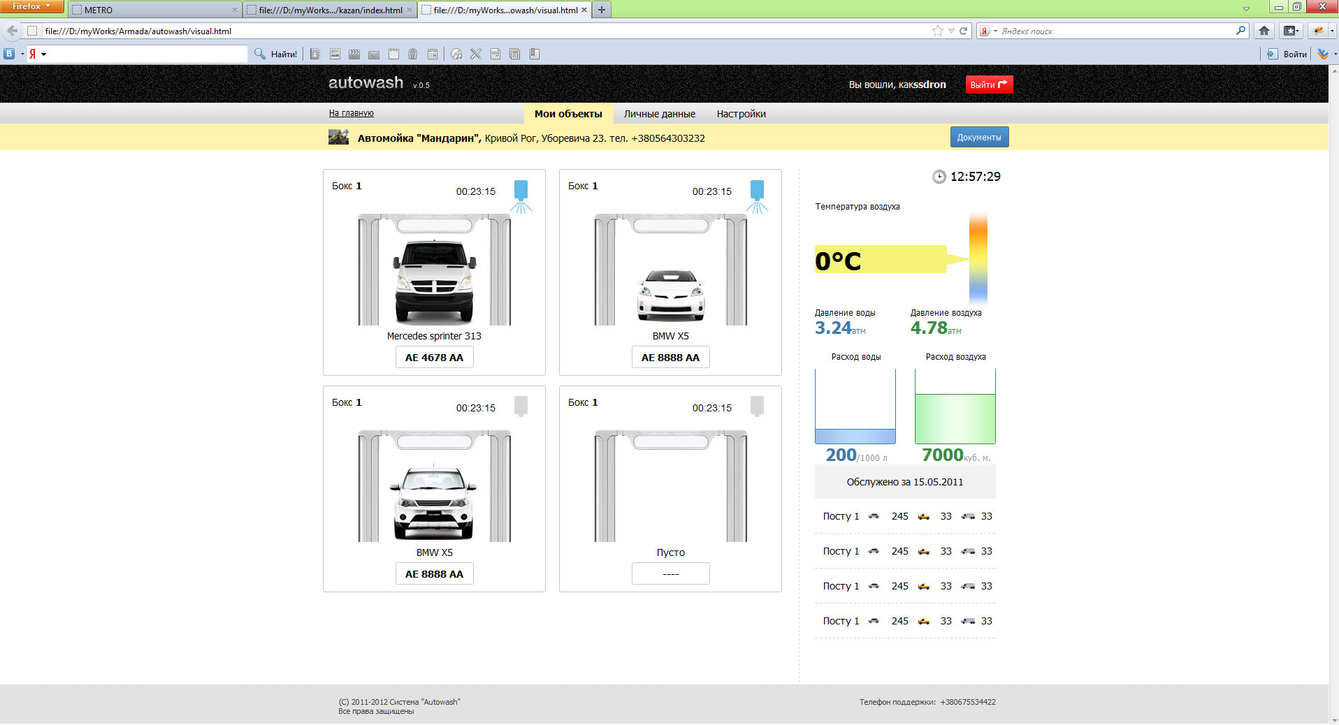Go back using the back arrow
The height and width of the screenshot is (725, 1339).
click(12, 31)
